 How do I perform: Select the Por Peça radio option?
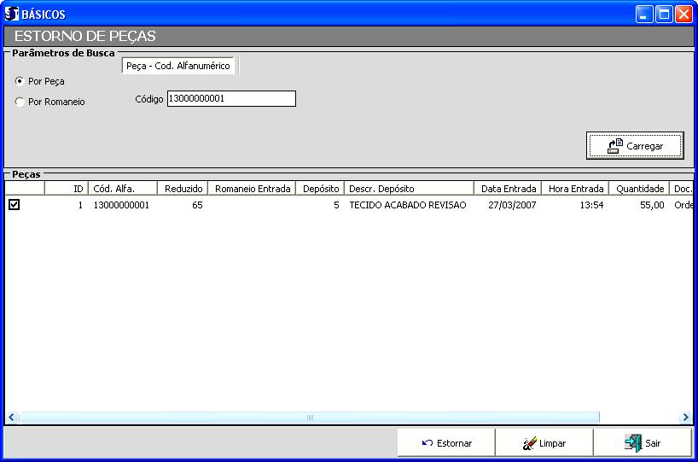20,81
